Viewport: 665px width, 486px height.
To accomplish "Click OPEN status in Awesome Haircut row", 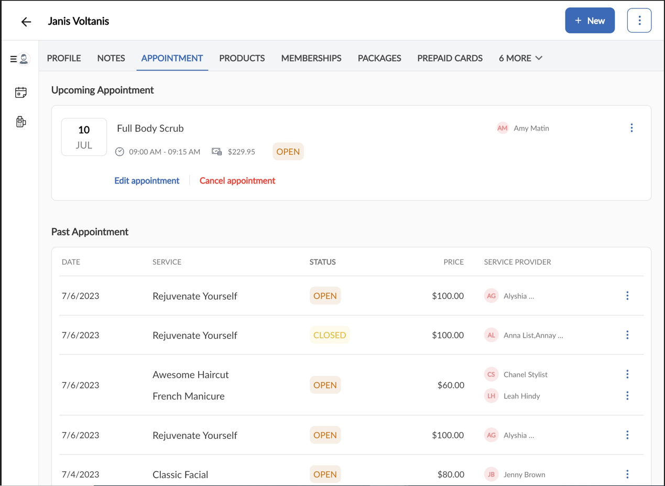I will [325, 385].
